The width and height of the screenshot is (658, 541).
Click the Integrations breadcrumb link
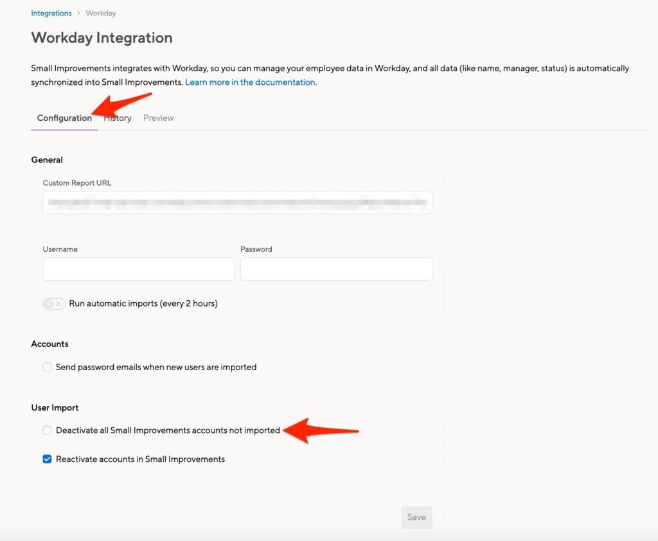[51, 13]
